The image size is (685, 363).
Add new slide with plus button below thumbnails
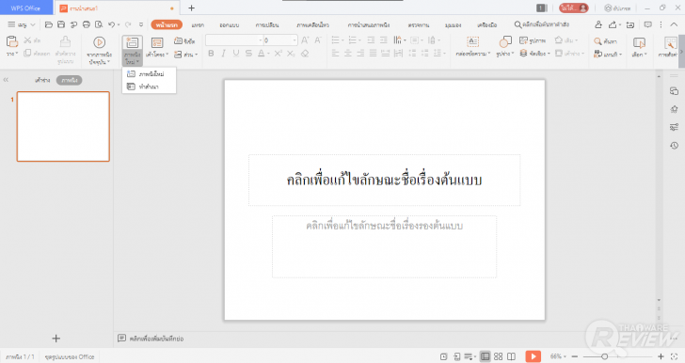[56, 339]
